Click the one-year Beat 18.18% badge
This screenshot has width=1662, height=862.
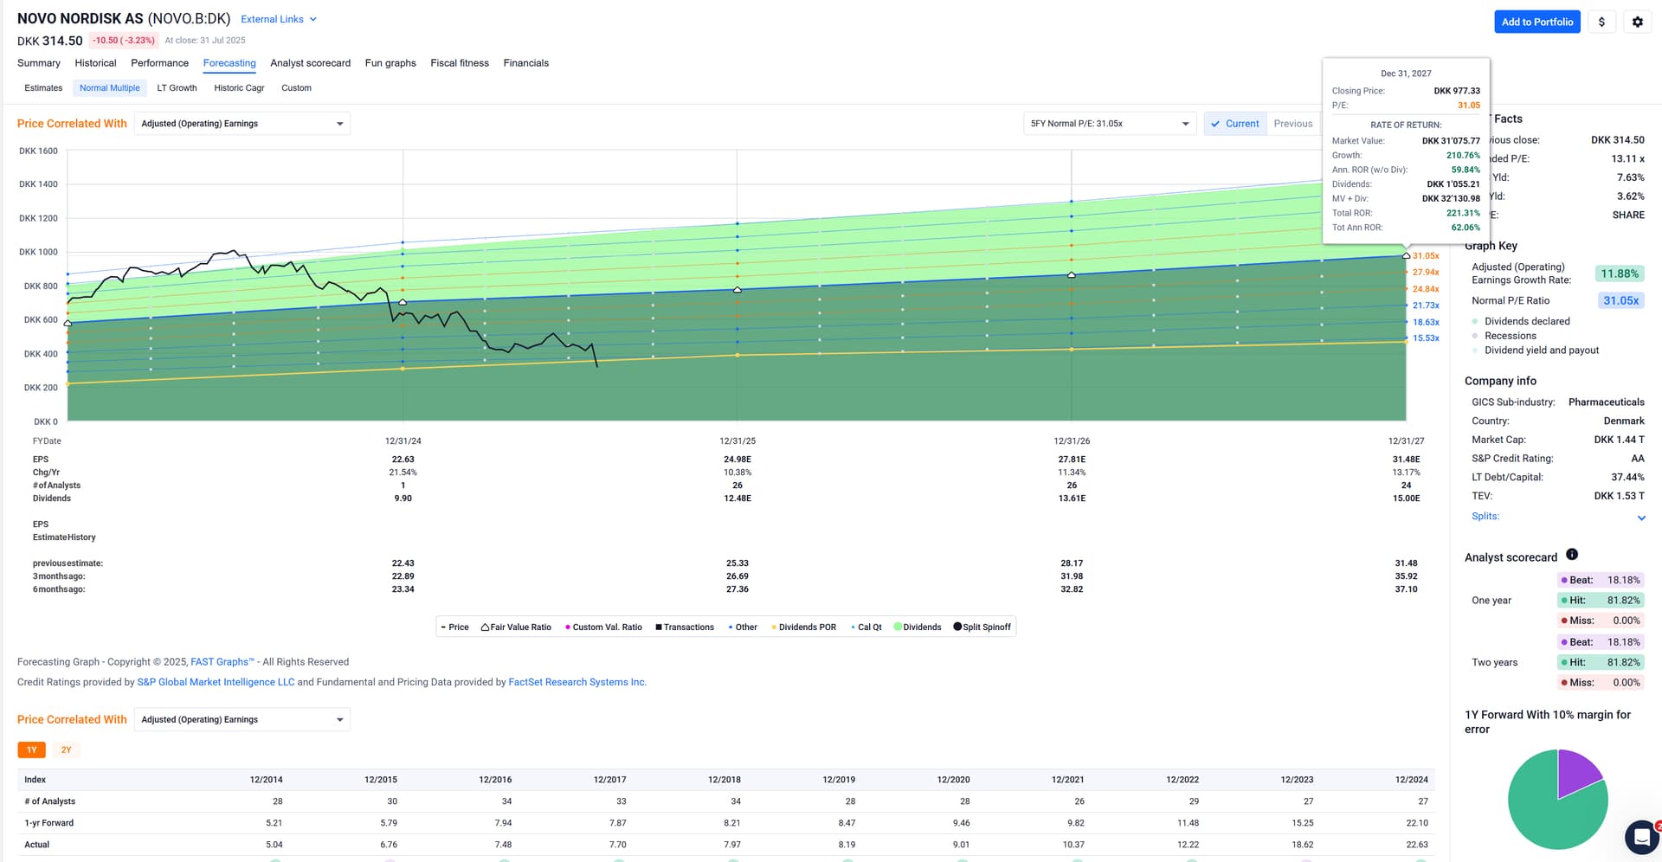pyautogui.click(x=1600, y=580)
